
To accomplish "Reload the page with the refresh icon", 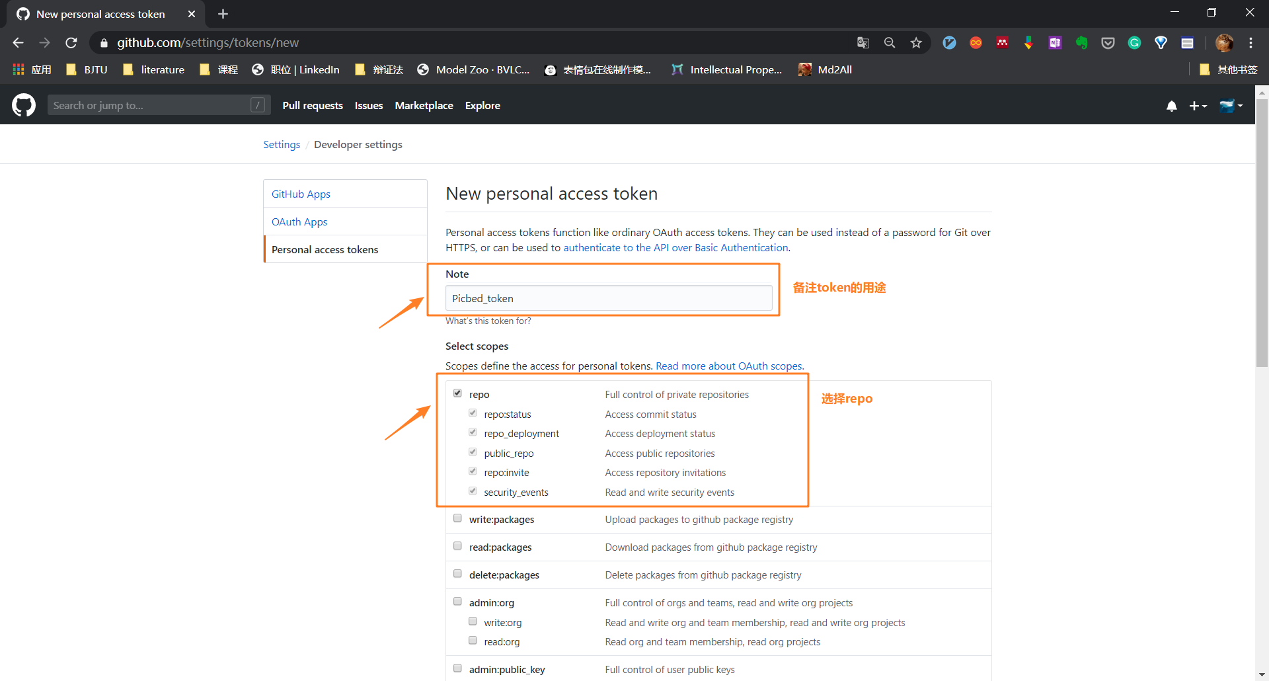I will tap(71, 43).
